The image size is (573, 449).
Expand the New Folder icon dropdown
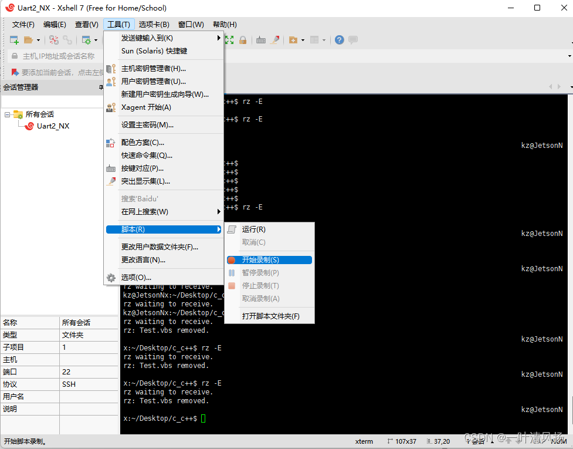[x=303, y=40]
